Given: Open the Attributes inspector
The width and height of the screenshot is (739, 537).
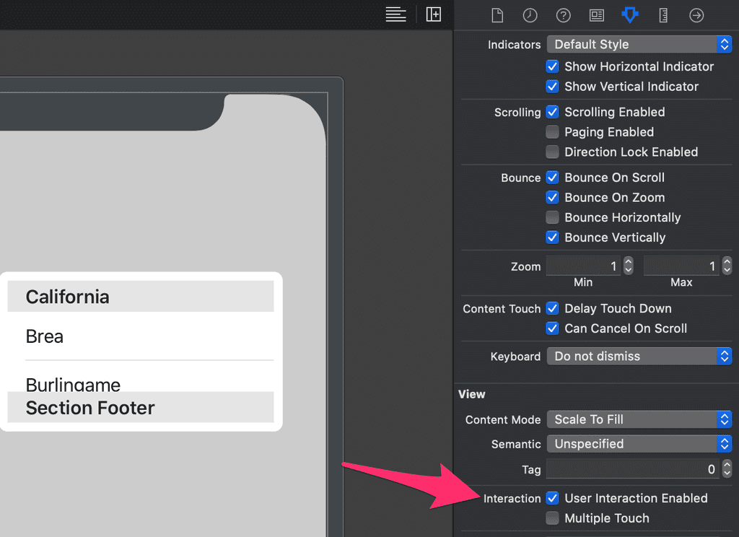Looking at the screenshot, I should (630, 14).
